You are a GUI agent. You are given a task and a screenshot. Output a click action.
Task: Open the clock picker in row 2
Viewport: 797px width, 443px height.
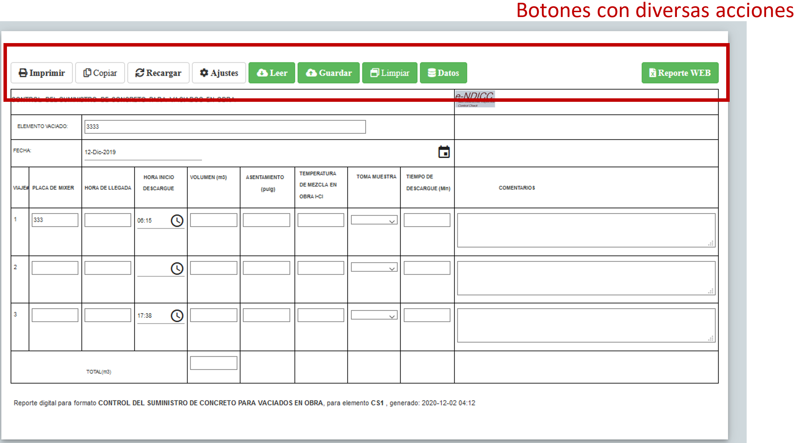[x=177, y=268]
